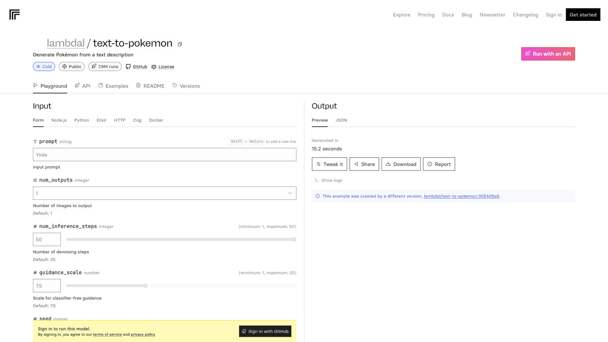Switch to the JSON output tab
The width and height of the screenshot is (608, 342).
pyautogui.click(x=341, y=120)
